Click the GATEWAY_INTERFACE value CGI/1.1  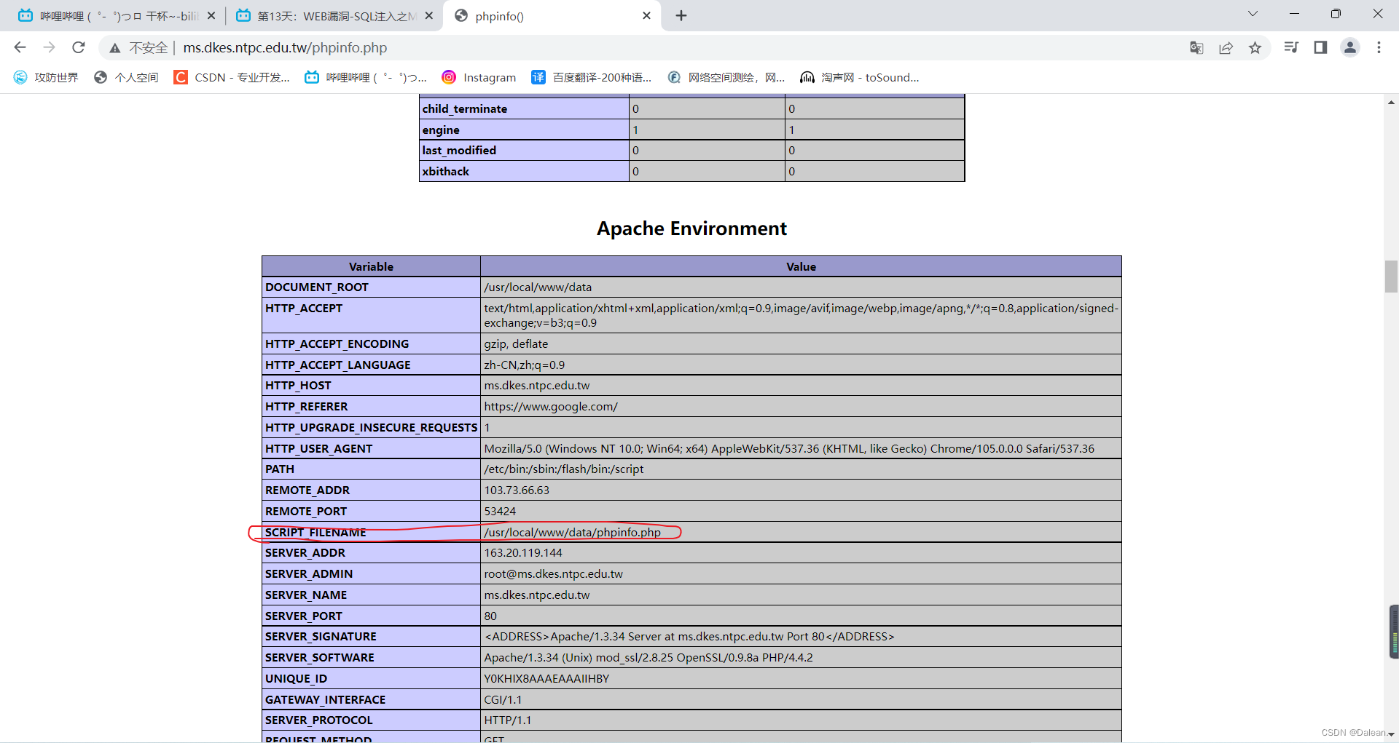503,699
